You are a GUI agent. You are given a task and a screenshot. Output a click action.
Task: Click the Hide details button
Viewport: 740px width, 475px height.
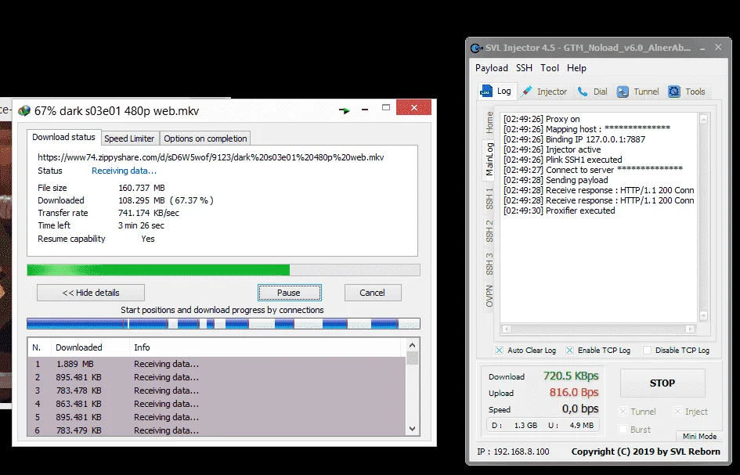pos(91,293)
